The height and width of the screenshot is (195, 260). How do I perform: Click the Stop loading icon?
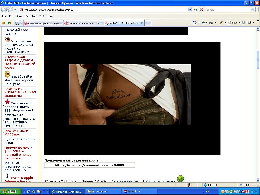pyautogui.click(x=201, y=10)
